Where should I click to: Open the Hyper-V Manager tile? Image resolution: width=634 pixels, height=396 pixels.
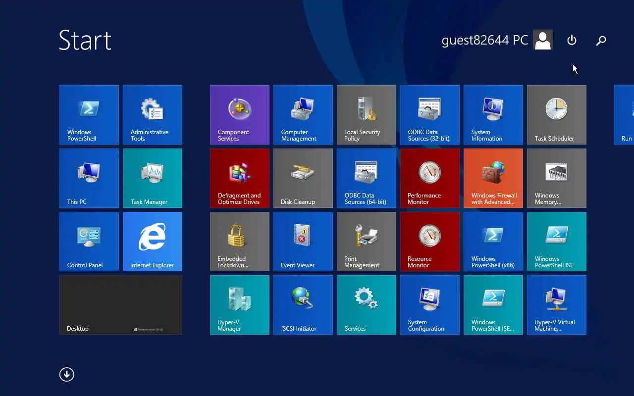(240, 305)
